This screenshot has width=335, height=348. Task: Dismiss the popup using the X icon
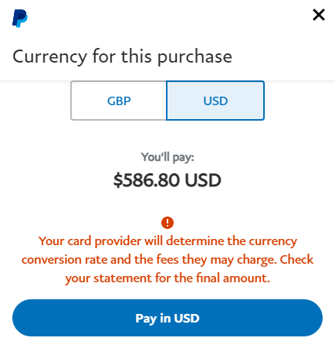click(319, 15)
